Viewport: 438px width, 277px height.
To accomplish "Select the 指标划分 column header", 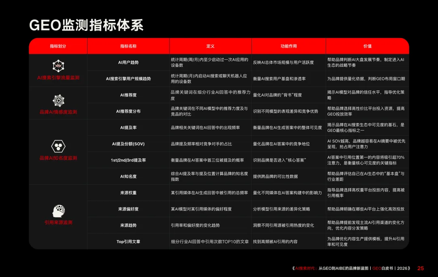I will [x=58, y=46].
